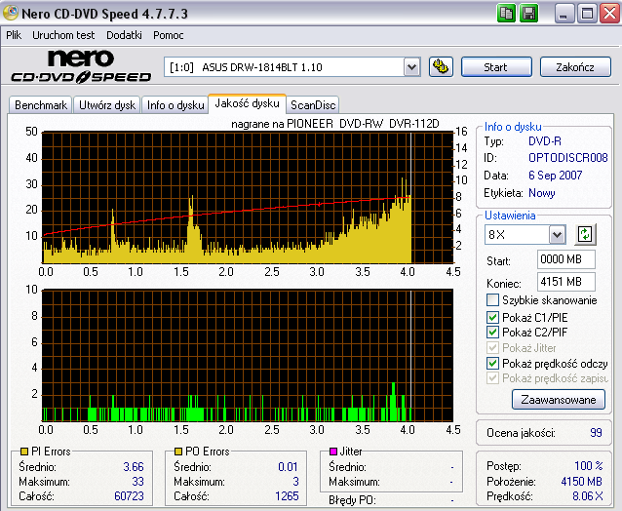Screen dimensions: 622x511
Task: Click the green refresh icon beside speed
Action: (x=585, y=234)
